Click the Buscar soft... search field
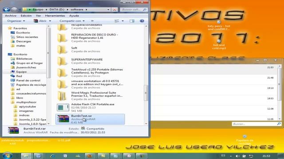Viewport: 284px width, 159px height. coord(134,10)
